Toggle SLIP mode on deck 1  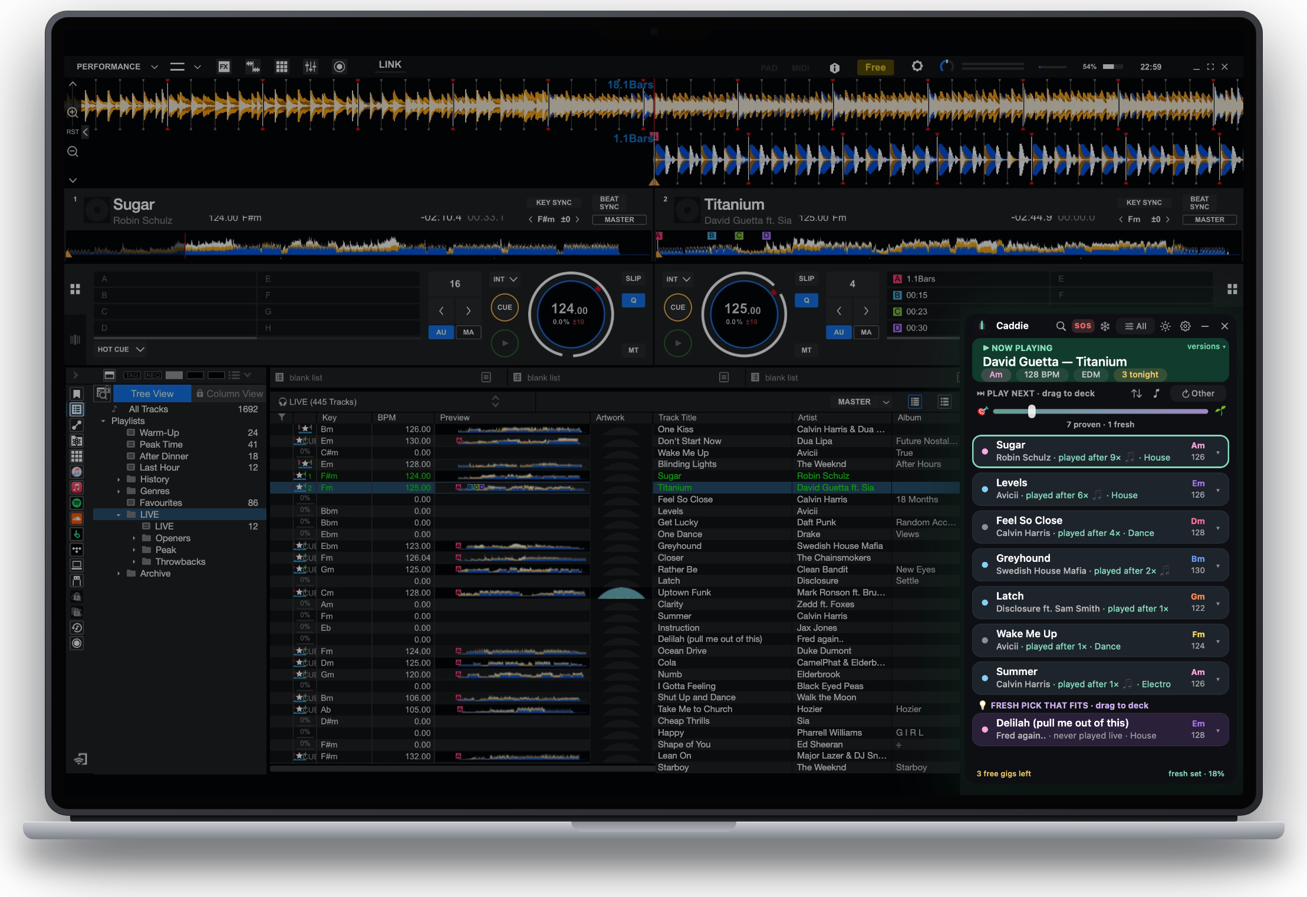[633, 279]
